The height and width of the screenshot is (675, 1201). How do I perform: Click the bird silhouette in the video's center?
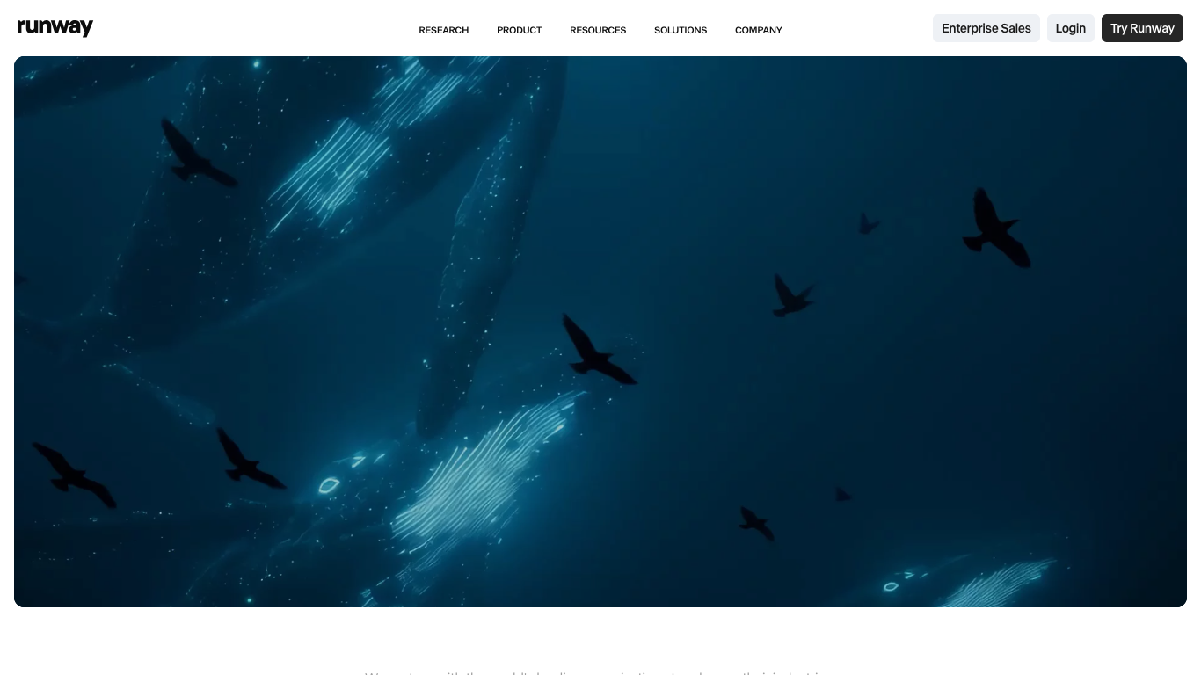tap(598, 350)
